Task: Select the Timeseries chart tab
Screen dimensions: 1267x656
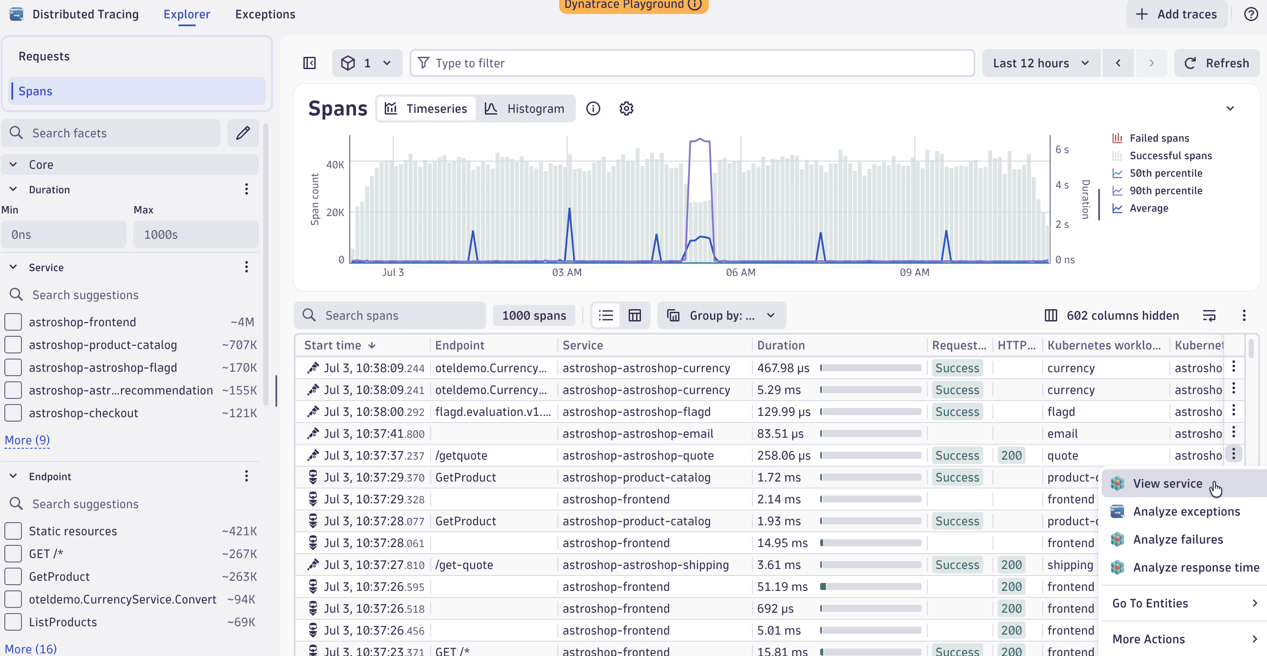Action: (426, 108)
